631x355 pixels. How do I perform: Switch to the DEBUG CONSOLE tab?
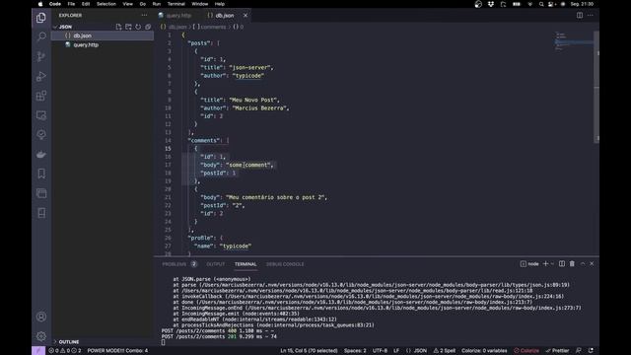point(285,264)
